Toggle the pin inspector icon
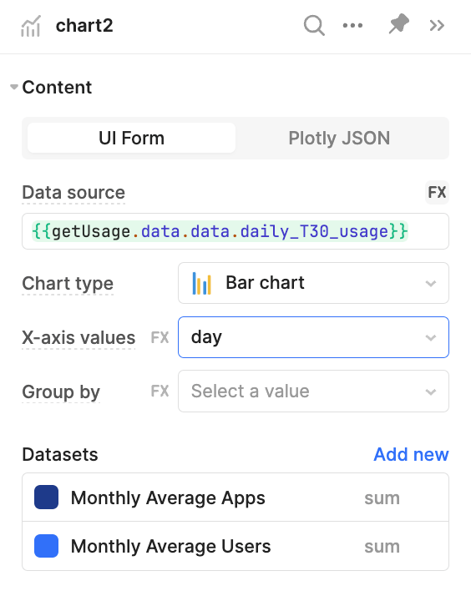Screen dimensions: 471x591 tap(399, 24)
